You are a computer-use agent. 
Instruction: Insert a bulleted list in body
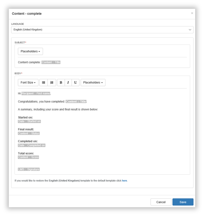coord(44,82)
